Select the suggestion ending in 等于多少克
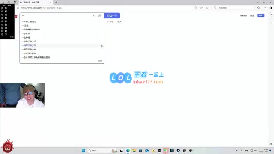Image resolution: width=274 pixels, height=154 pixels. click(29, 50)
